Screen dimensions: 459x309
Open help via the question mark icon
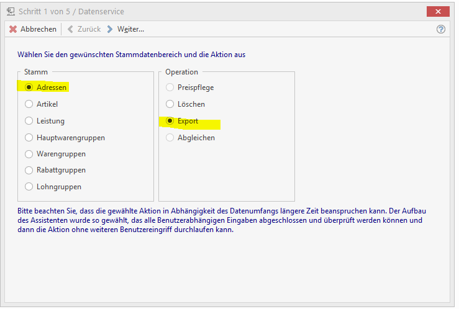coord(441,29)
